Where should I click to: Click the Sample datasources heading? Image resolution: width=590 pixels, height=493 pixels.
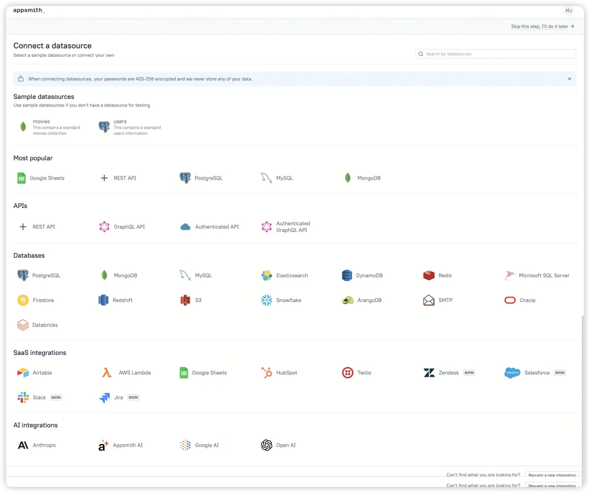[44, 97]
